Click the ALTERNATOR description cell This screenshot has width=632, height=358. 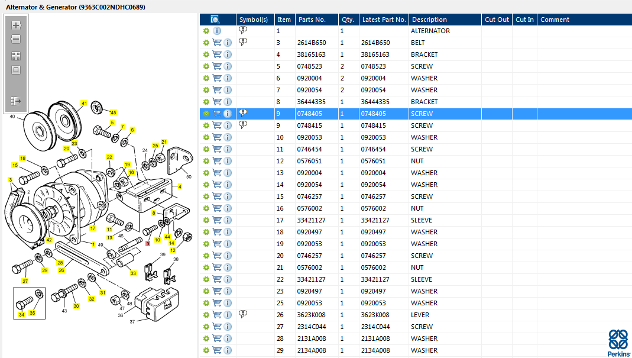tap(430, 31)
